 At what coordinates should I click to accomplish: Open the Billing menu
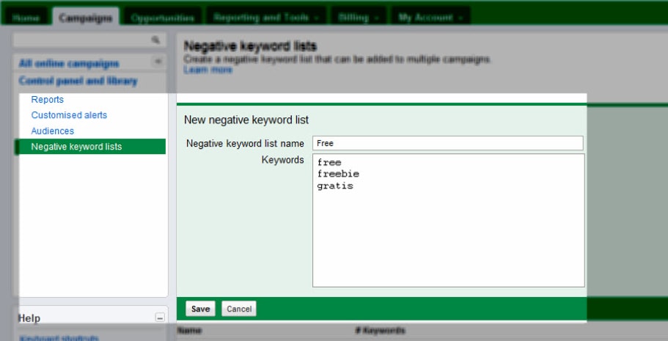coord(359,18)
